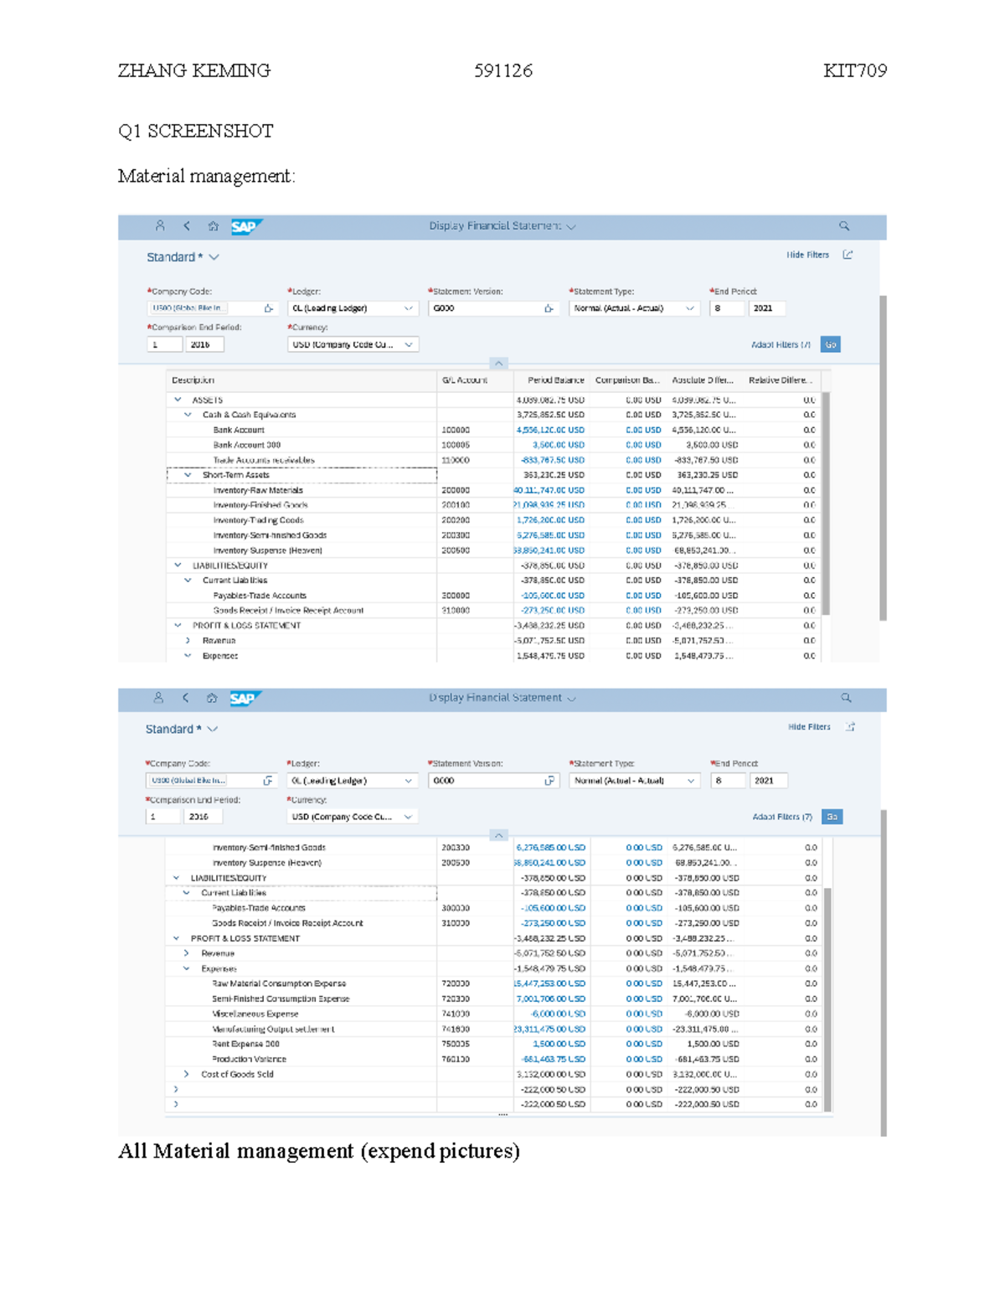Click the Hide Filters link
The image size is (1005, 1301).
click(807, 255)
